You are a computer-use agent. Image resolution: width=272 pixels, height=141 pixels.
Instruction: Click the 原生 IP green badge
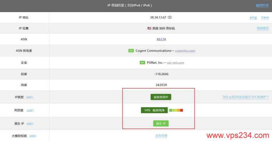click(x=161, y=123)
